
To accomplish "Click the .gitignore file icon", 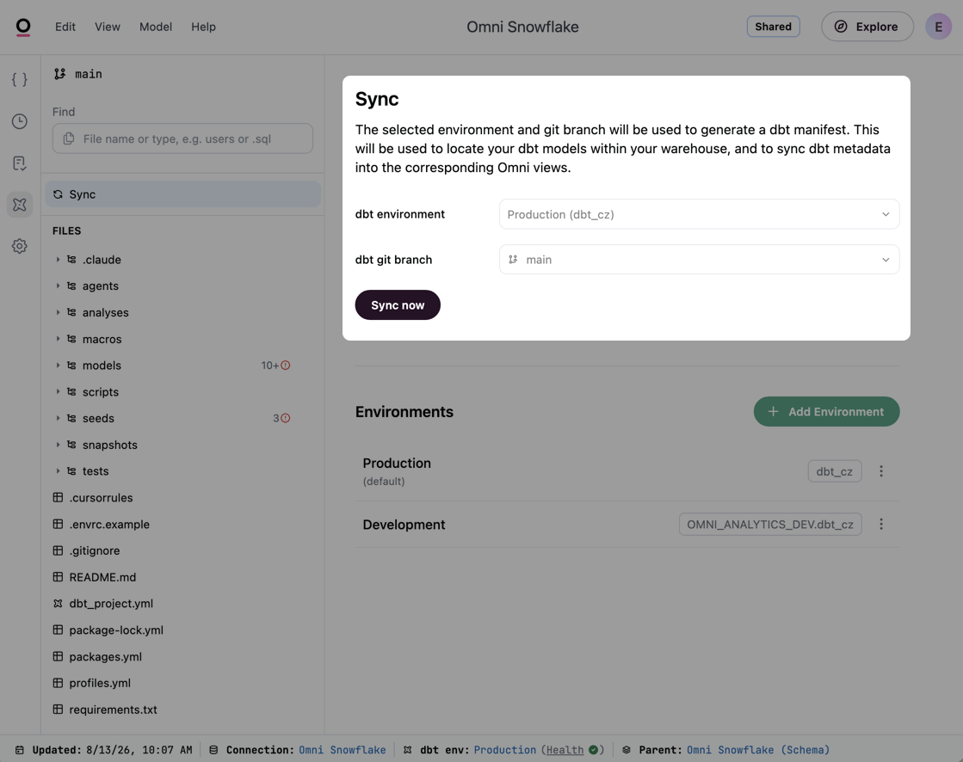I will click(58, 550).
